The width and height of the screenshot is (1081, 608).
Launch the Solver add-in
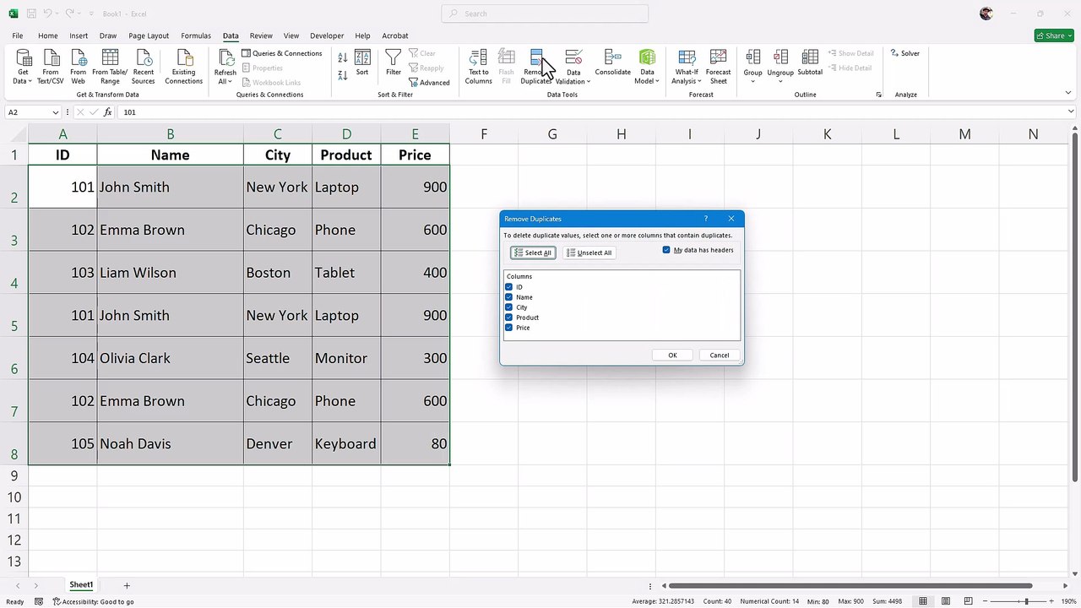[904, 53]
